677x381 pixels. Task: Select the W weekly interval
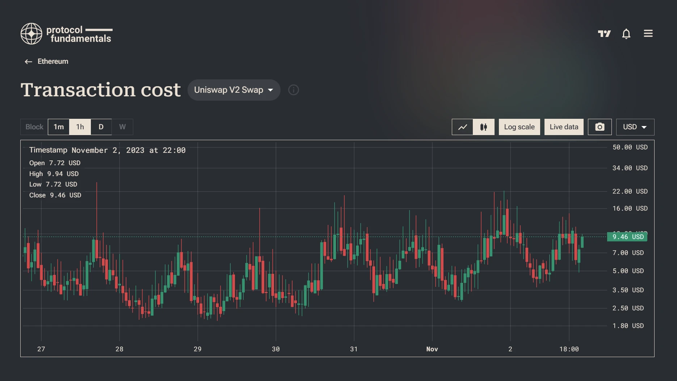122,127
